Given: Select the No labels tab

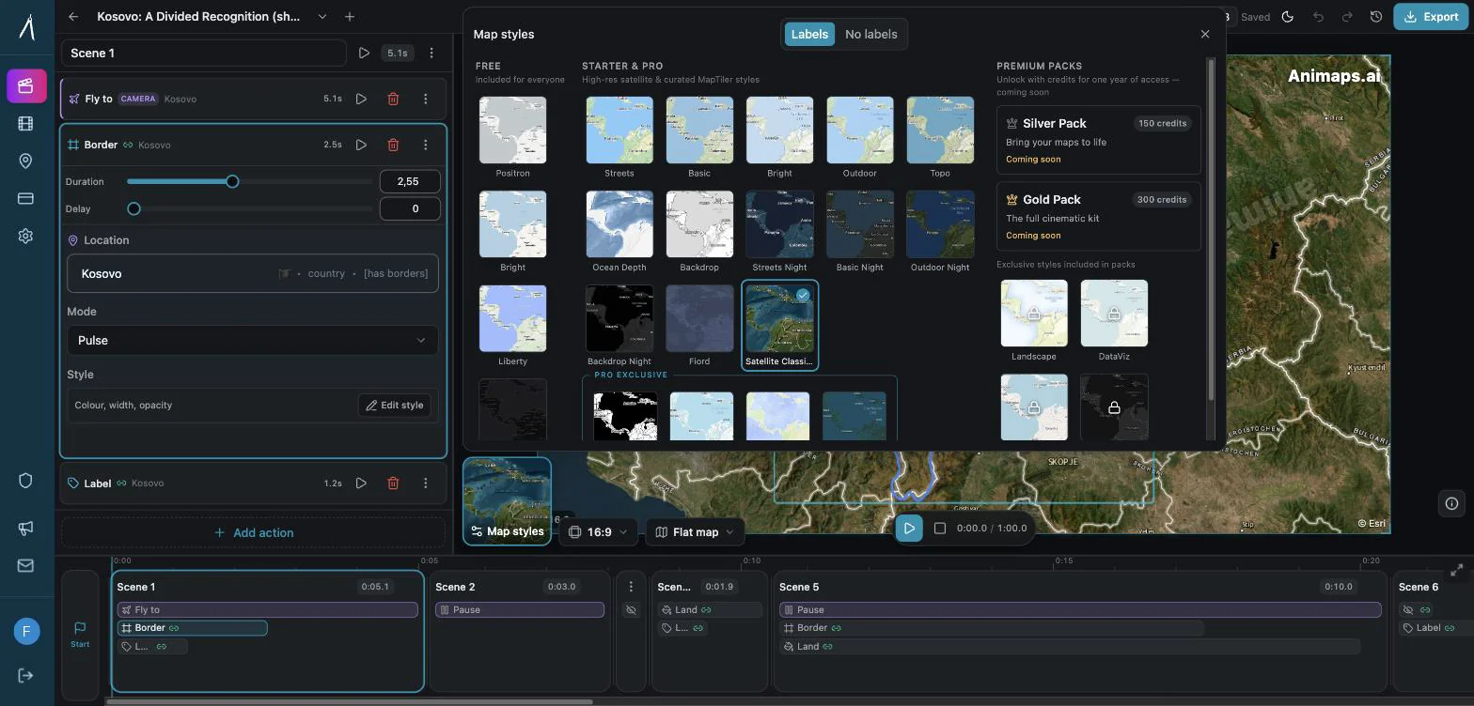Looking at the screenshot, I should [x=871, y=34].
